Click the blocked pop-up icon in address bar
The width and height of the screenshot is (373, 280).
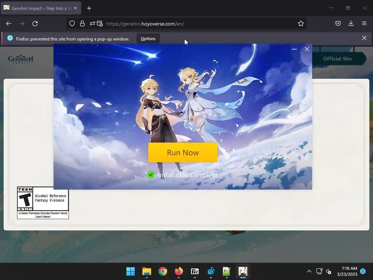point(100,24)
